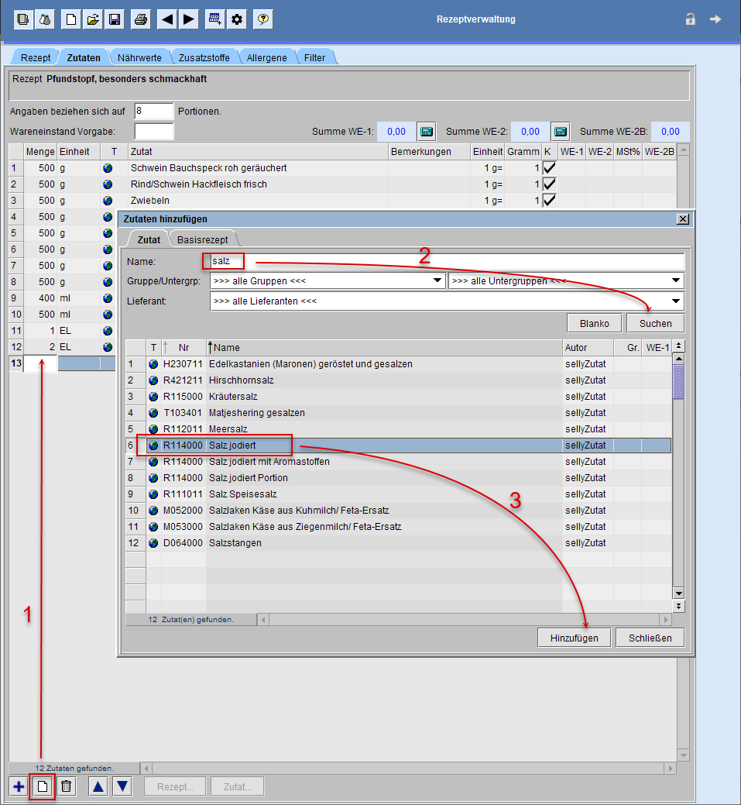Select Salz Speisesalz result row
This screenshot has width=741, height=805.
point(399,494)
